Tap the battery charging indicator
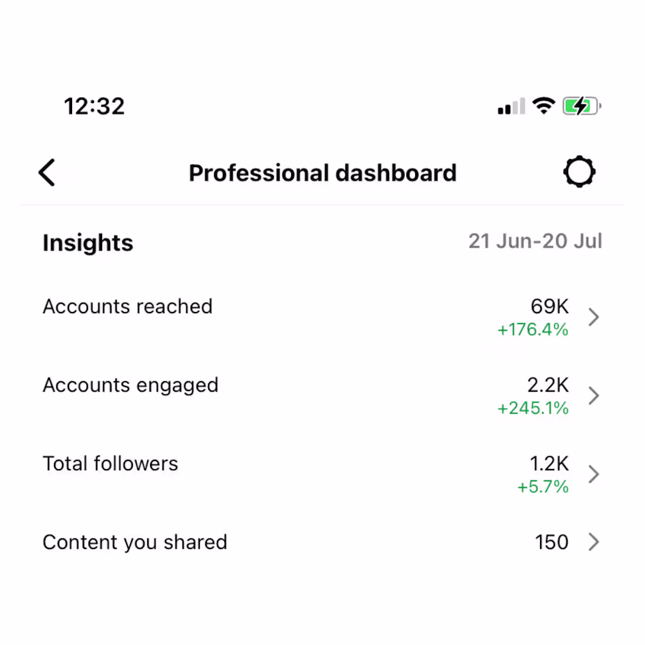The width and height of the screenshot is (645, 645). point(580,106)
